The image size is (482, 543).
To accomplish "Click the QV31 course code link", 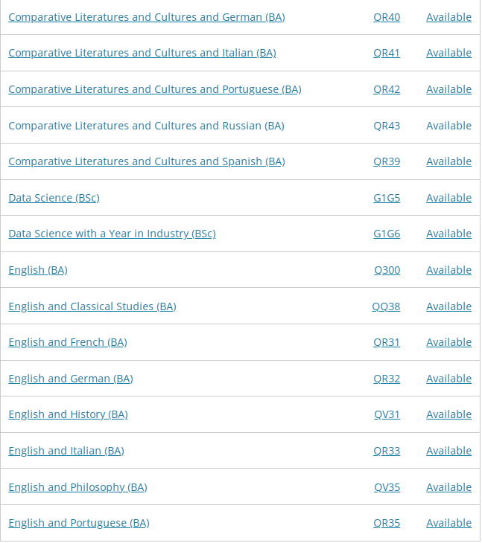I will [x=387, y=414].
